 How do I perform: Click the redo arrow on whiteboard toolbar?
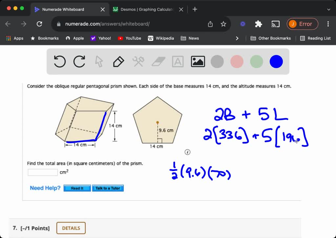coord(79,61)
